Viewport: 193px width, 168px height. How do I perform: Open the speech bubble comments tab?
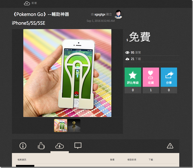coord(78,146)
